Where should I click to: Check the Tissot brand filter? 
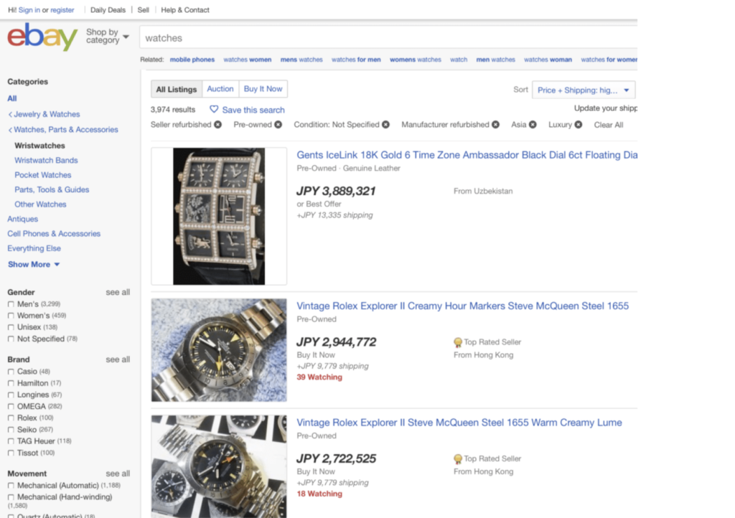click(11, 453)
